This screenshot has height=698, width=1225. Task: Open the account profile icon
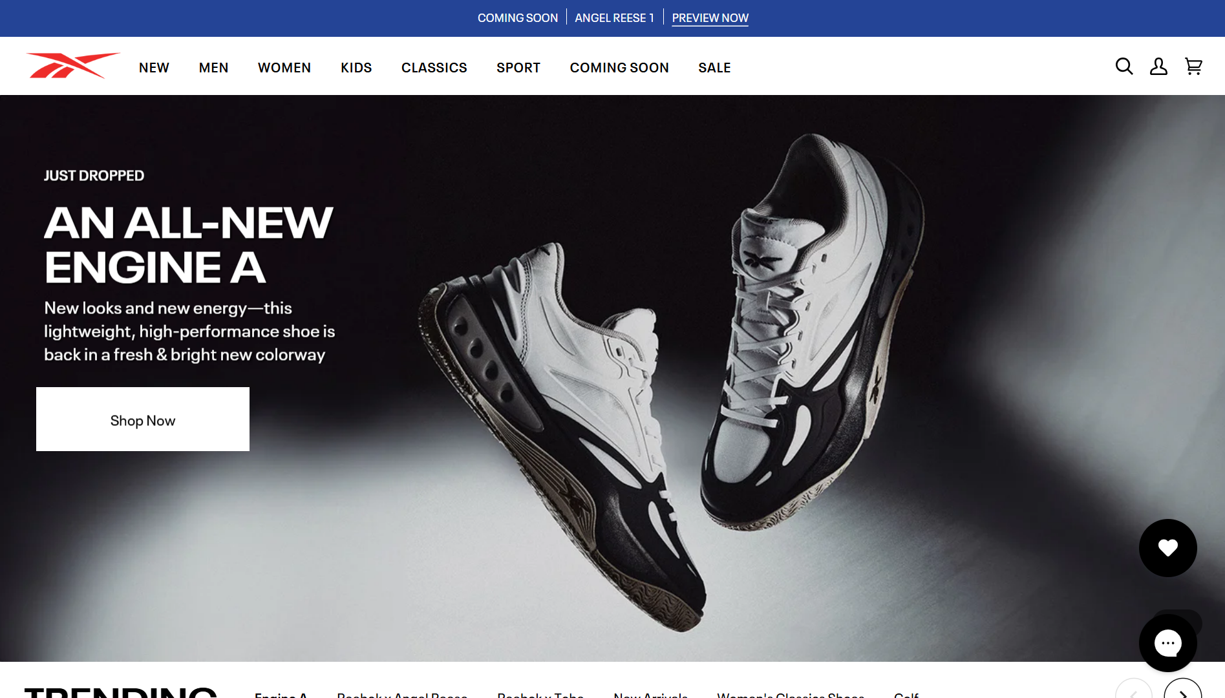(x=1158, y=67)
